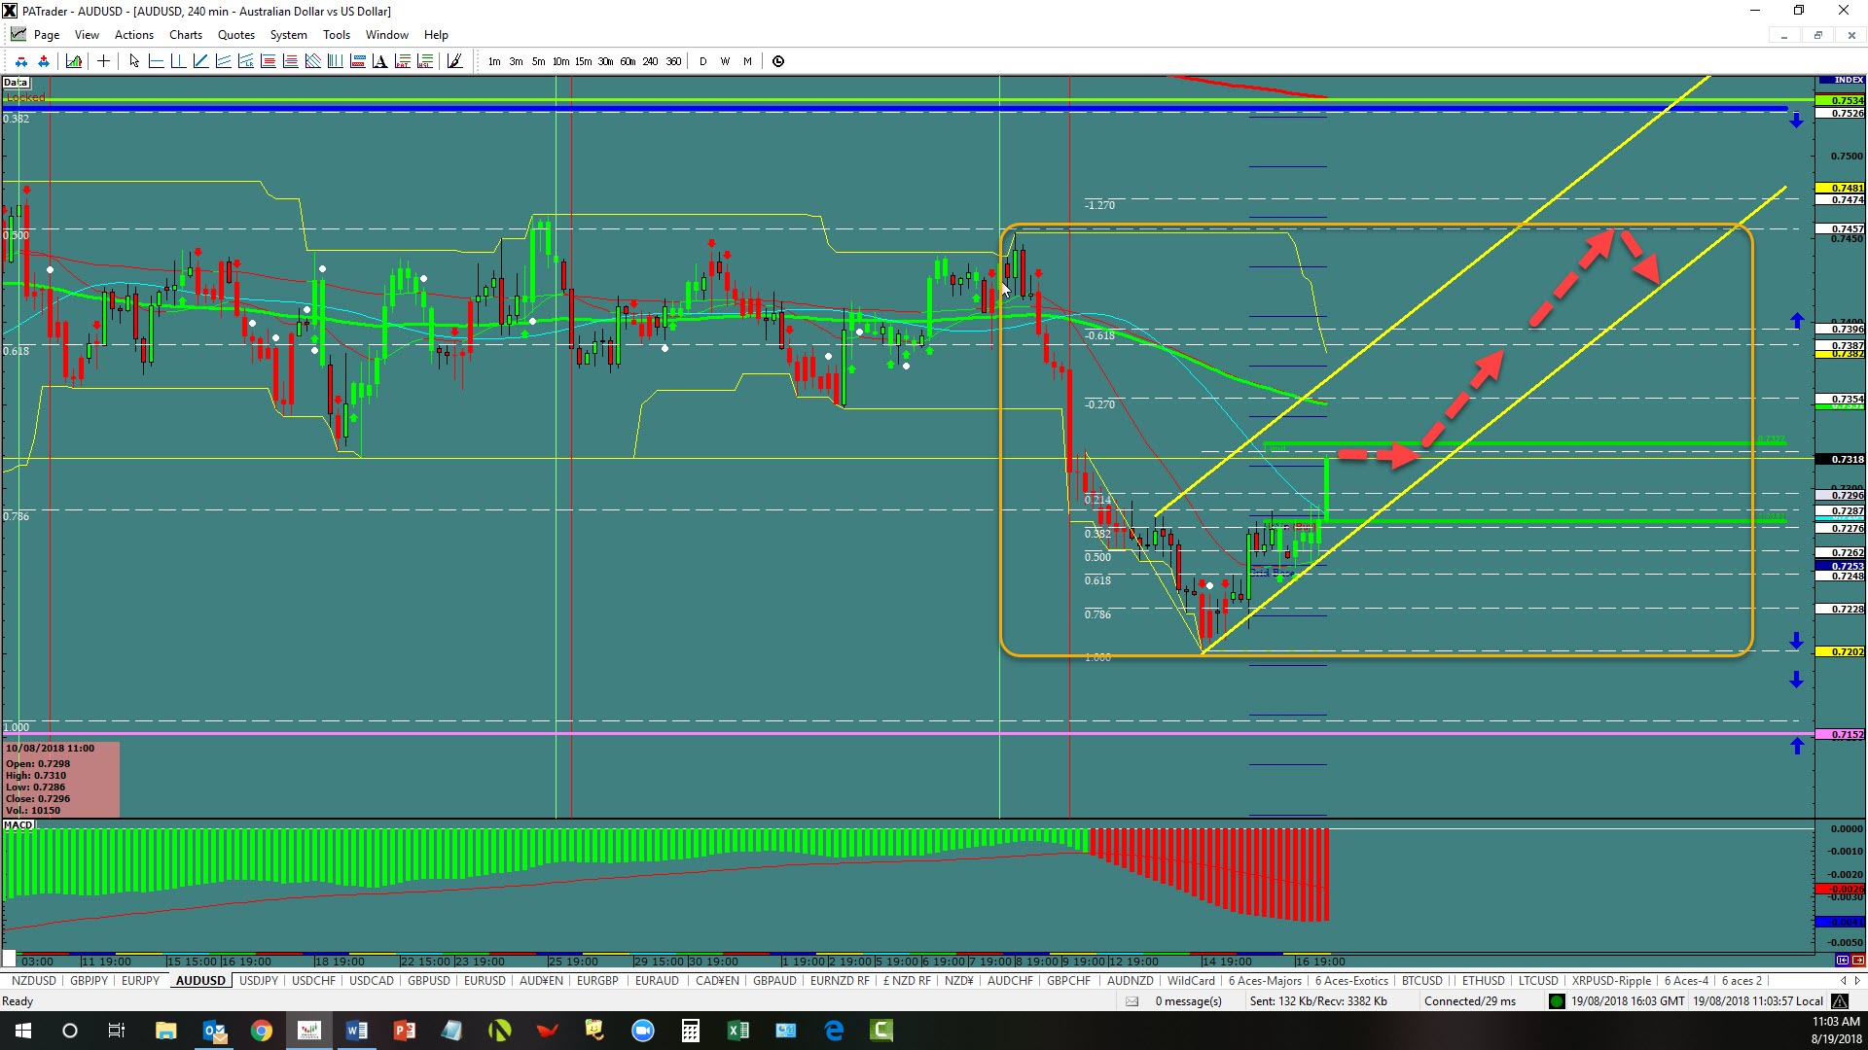Open the Help menu

[436, 35]
